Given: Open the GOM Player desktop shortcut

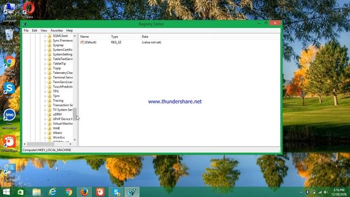Looking at the screenshot, I should tap(9, 143).
